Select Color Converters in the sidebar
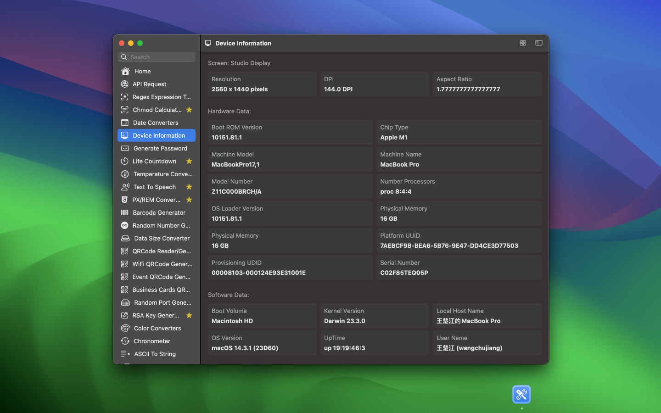Viewport: 661px width, 413px height. pyautogui.click(x=157, y=328)
